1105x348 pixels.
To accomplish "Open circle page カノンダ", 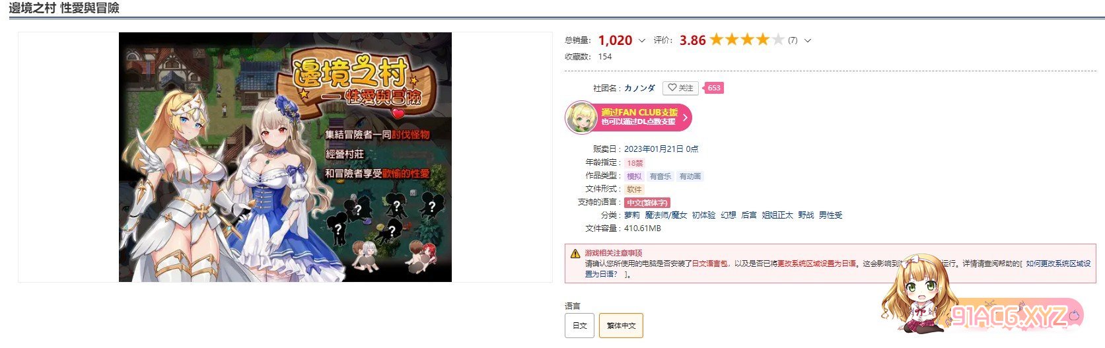I will (639, 88).
